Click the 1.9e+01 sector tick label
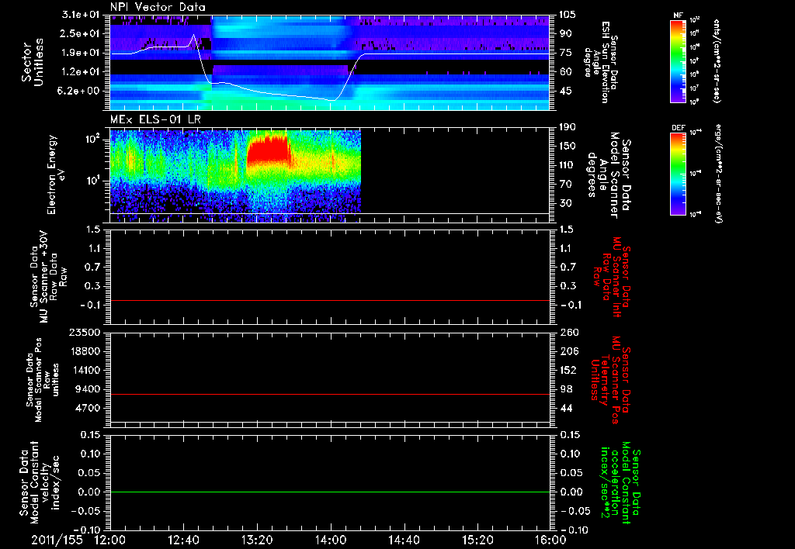This screenshot has height=549, width=795. pos(82,53)
